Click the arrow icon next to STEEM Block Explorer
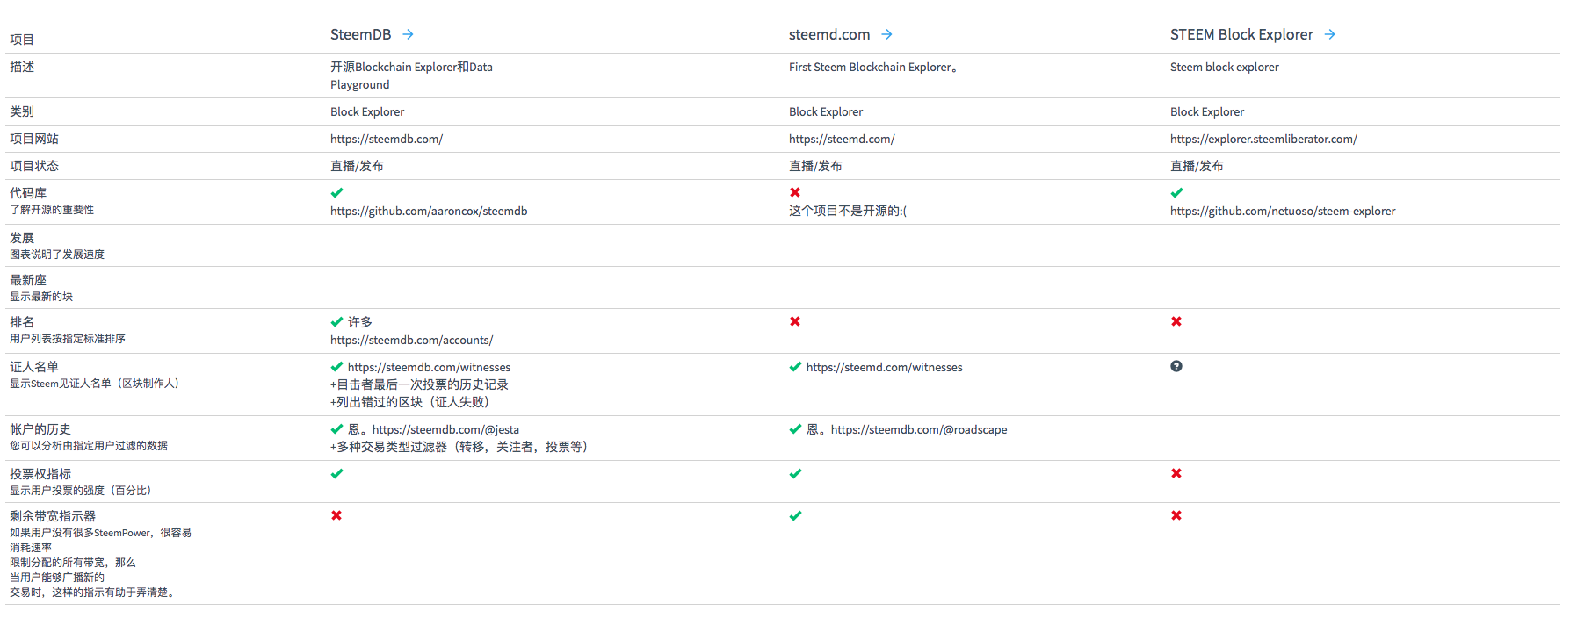 (x=1329, y=34)
